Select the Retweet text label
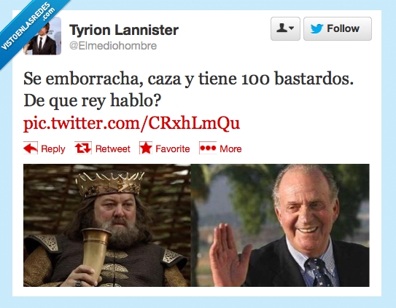 point(112,149)
